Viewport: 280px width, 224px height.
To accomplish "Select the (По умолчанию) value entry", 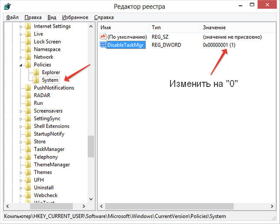I will (x=127, y=37).
